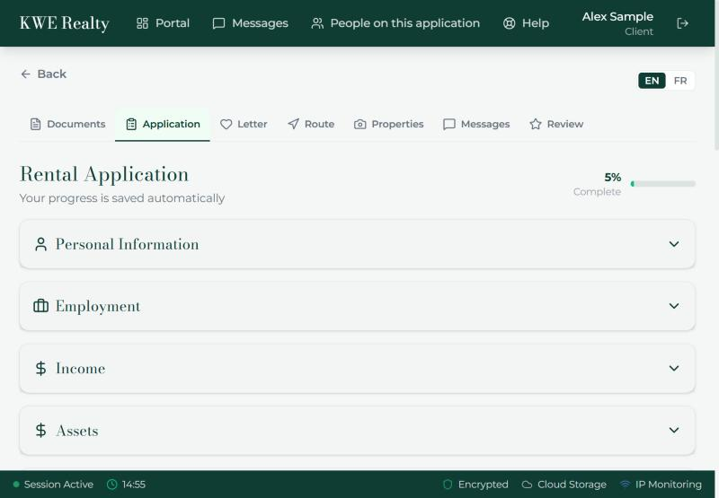Open the Documents tab
Viewport: 719px width, 498px height.
67,124
